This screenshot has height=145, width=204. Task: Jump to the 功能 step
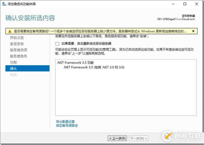pyautogui.click(x=14, y=62)
